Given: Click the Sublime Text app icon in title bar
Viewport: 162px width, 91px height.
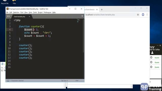Looking at the screenshot, I should pyautogui.click(x=7, y=9).
